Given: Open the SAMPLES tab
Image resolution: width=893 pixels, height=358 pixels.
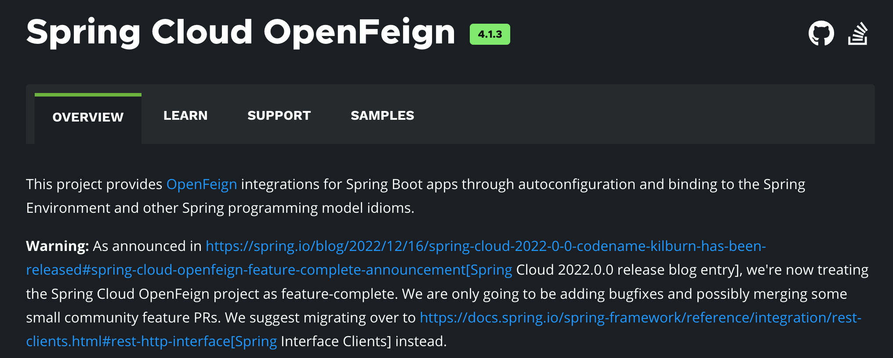Looking at the screenshot, I should pos(382,115).
